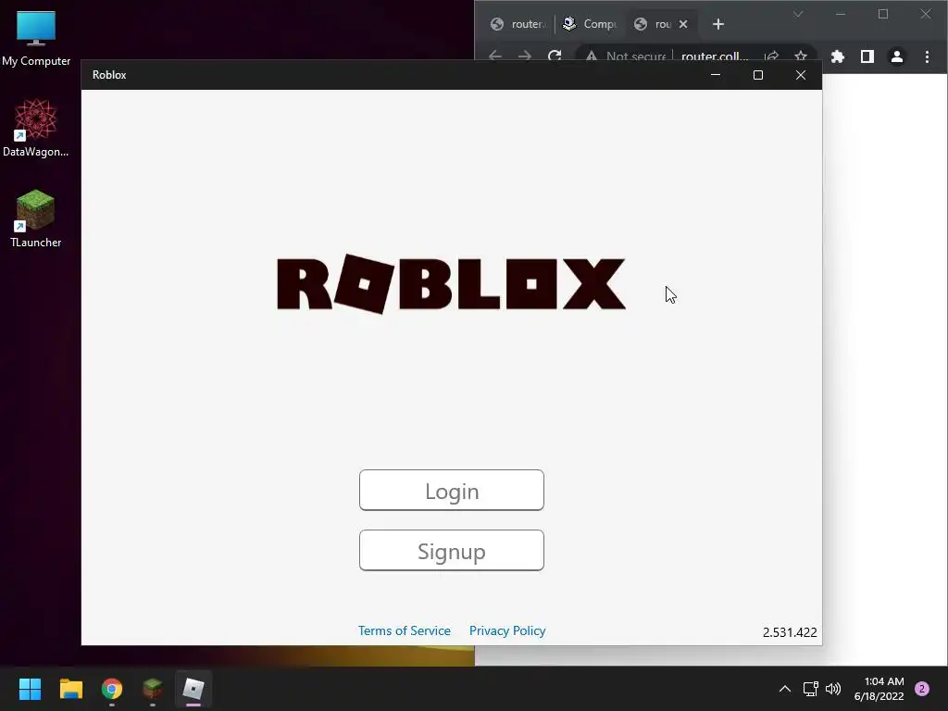Share this page in Chrome
Screen dimensions: 948x711
pyautogui.click(x=771, y=56)
